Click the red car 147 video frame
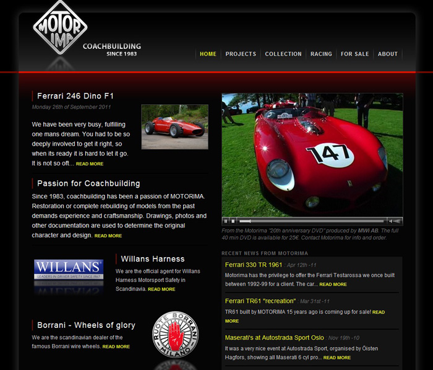This screenshot has height=370, width=433. (x=312, y=155)
